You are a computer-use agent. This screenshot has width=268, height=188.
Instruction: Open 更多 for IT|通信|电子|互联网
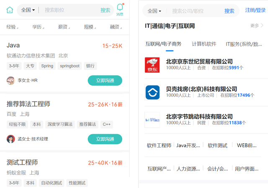click(x=257, y=25)
